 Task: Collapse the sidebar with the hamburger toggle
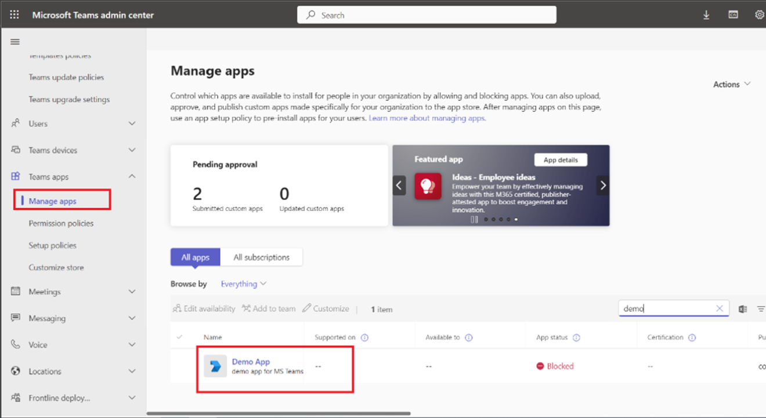15,41
